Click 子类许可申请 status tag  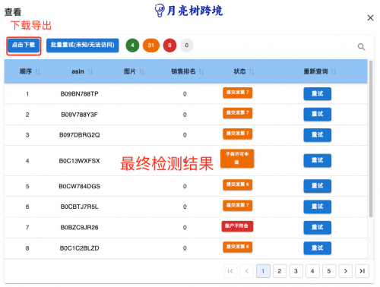(x=237, y=159)
